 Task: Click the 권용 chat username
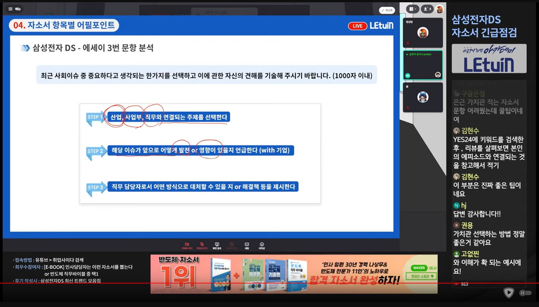coord(467,225)
